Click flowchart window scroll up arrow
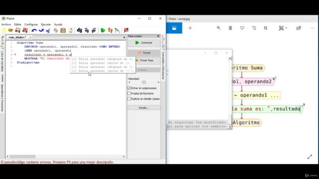This screenshot has width=319, height=179. tap(230, 59)
